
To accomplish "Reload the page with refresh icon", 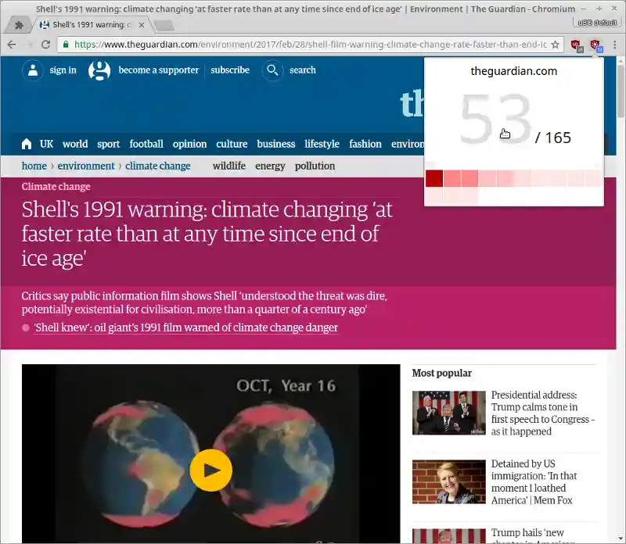I will [x=46, y=45].
